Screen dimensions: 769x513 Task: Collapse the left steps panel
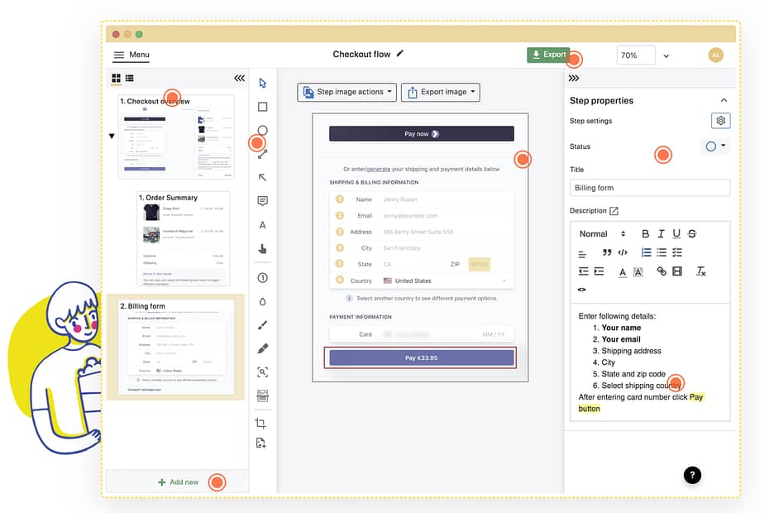pos(239,78)
